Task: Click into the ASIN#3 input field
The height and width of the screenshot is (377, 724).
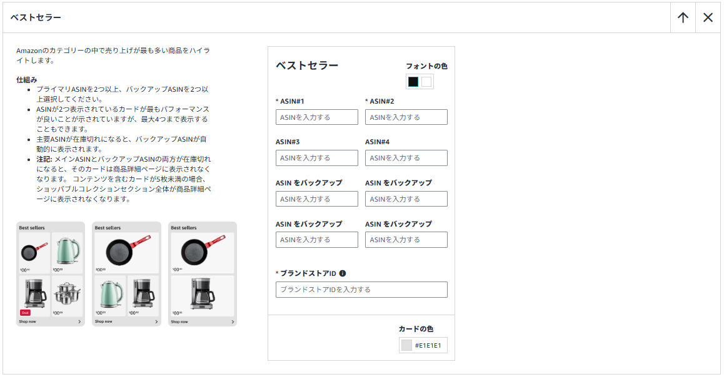Action: click(x=317, y=158)
